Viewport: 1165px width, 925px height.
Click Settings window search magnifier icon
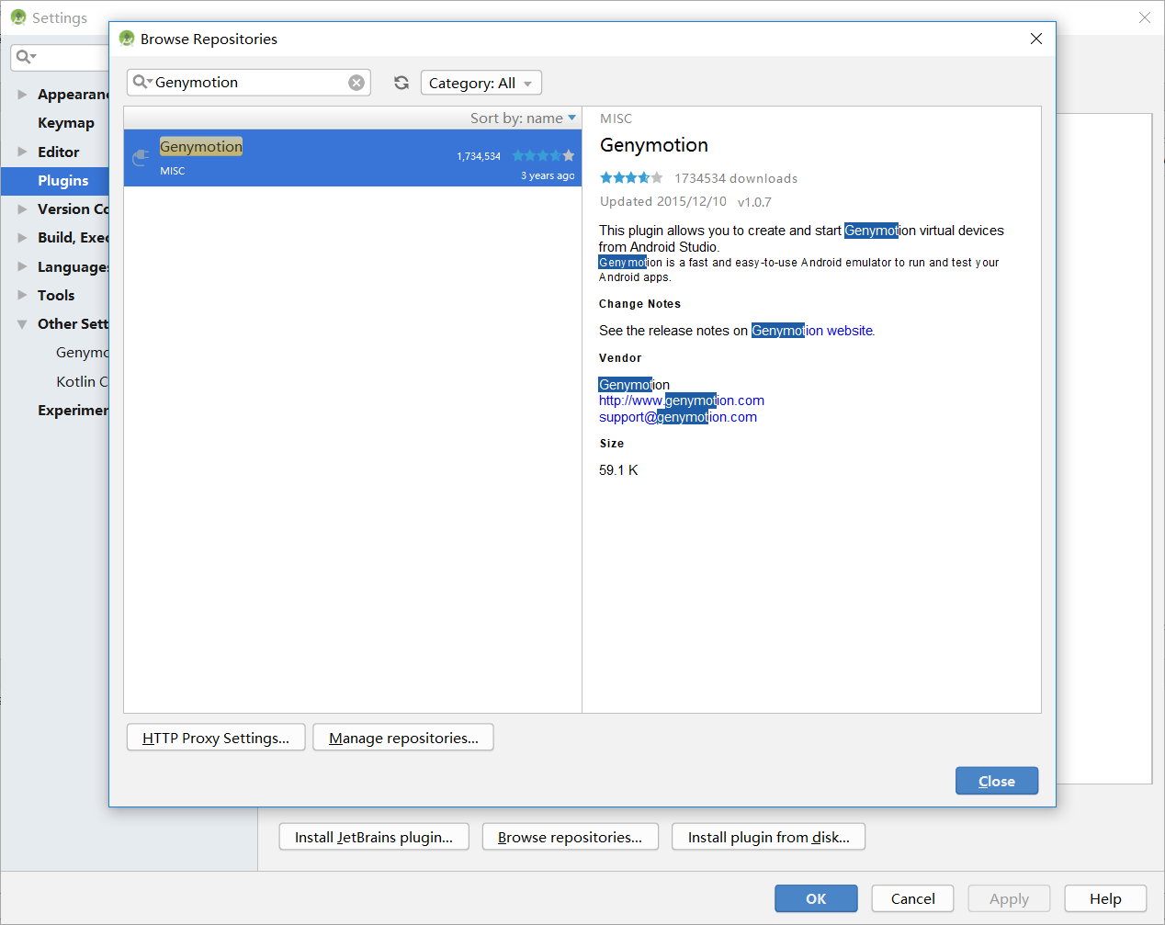click(26, 57)
